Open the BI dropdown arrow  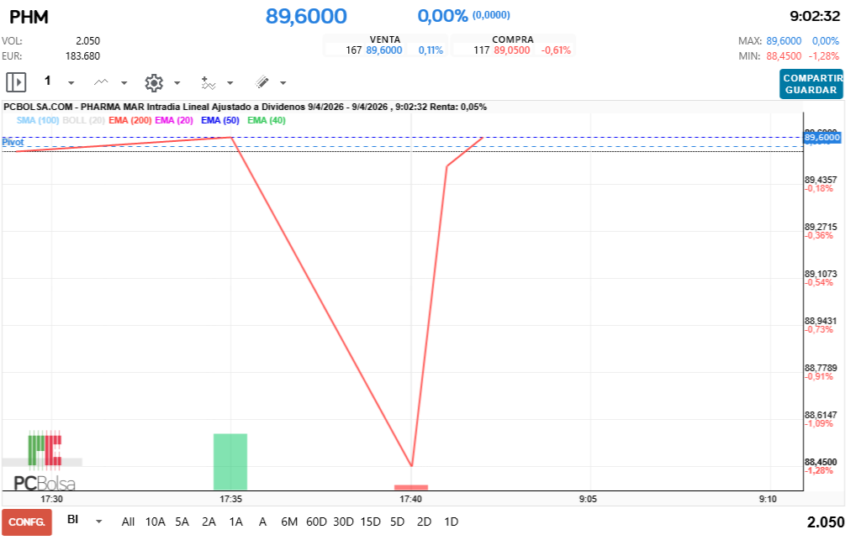[x=99, y=522]
